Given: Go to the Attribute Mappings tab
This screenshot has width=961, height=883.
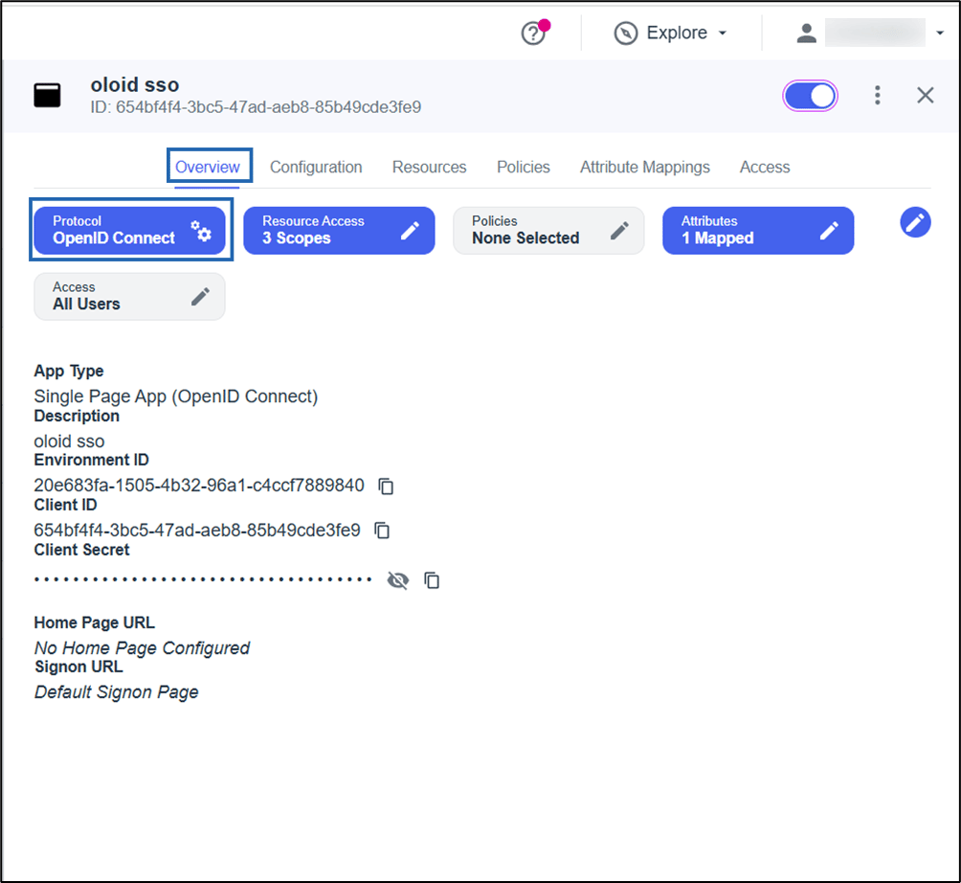Looking at the screenshot, I should (x=645, y=167).
